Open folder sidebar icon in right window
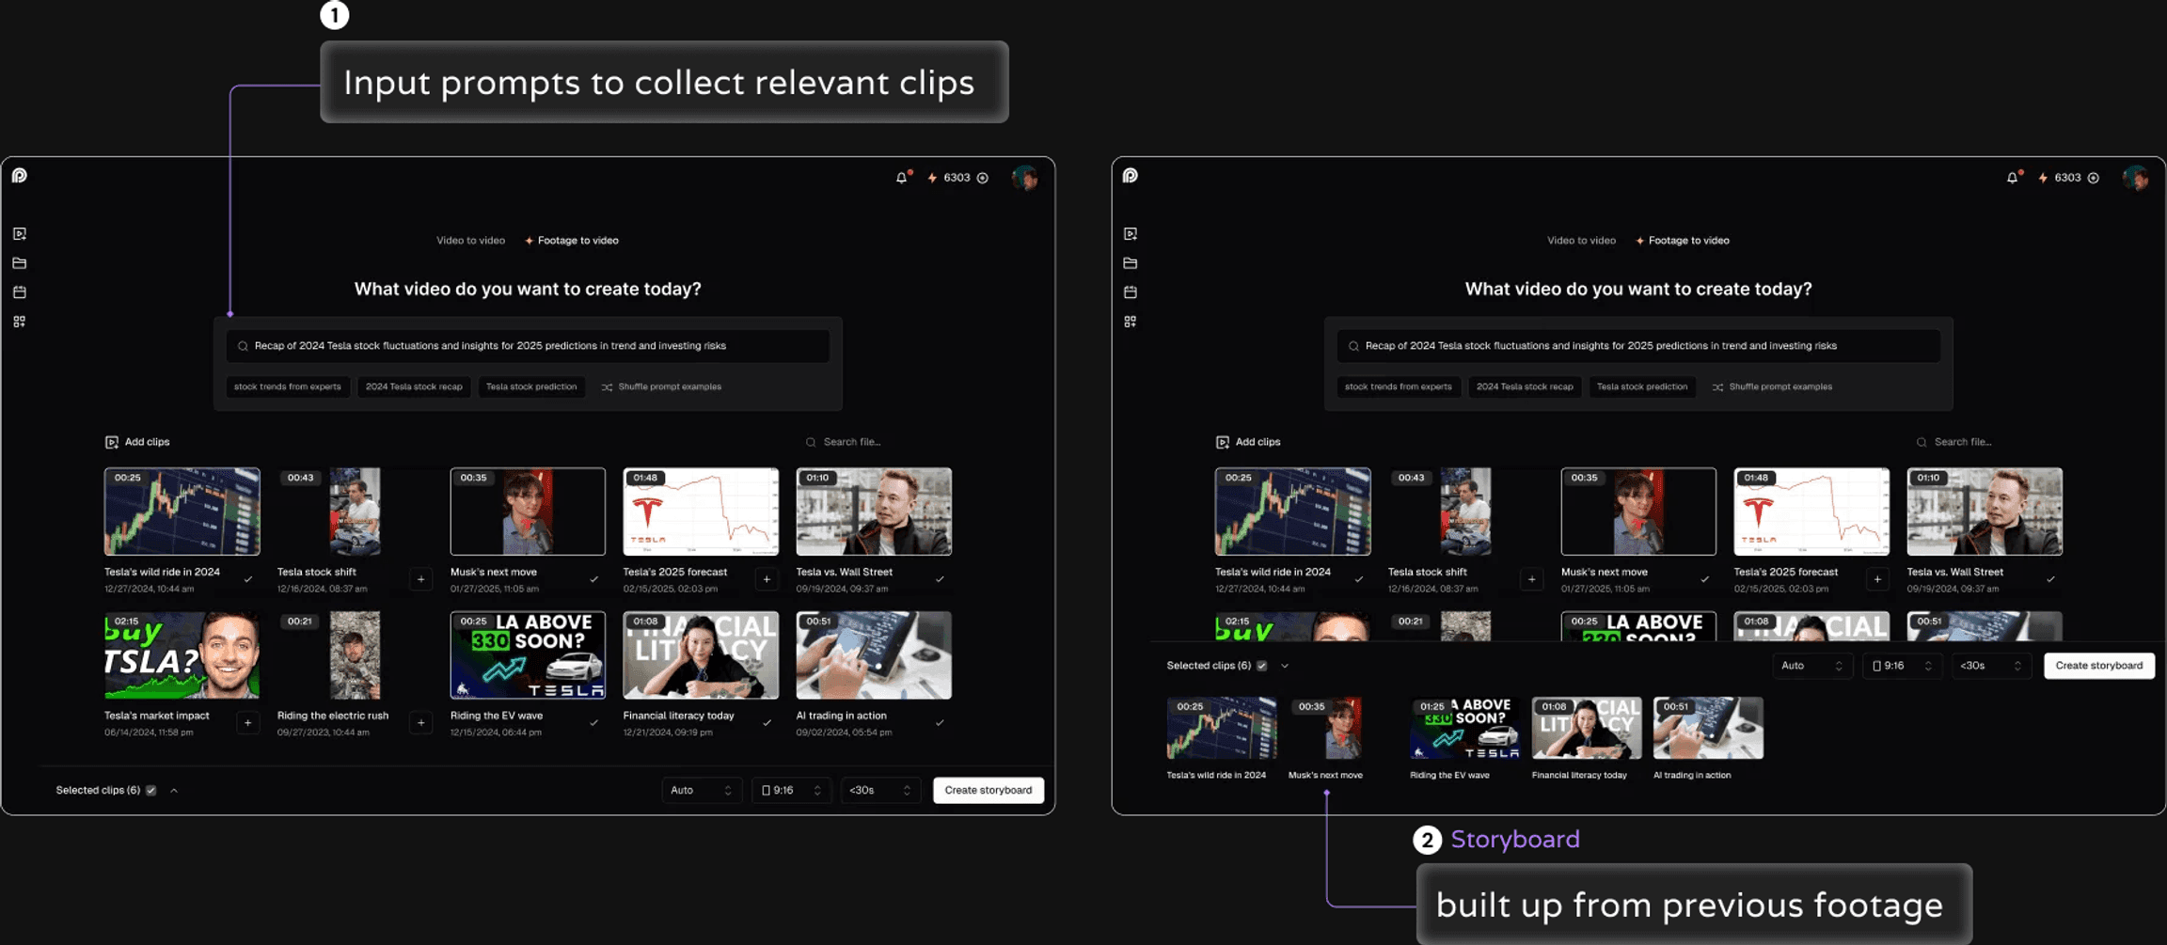Screen dimensions: 2167x945 (x=1131, y=263)
